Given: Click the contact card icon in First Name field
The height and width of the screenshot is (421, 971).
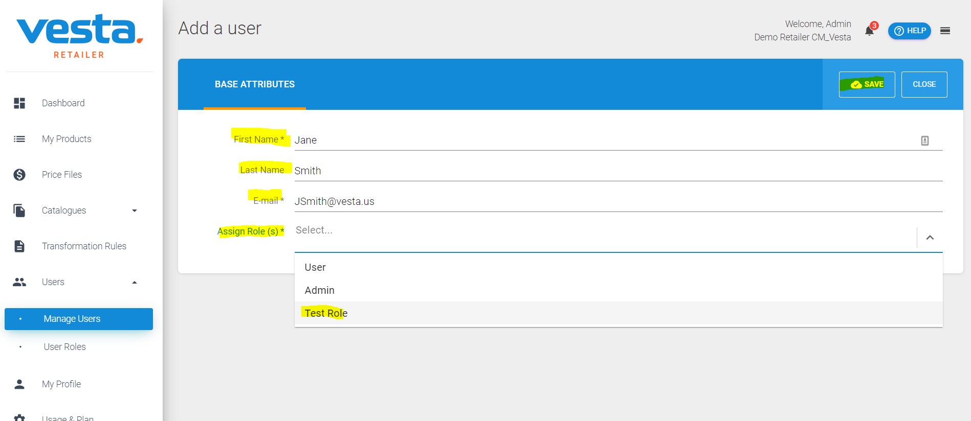Looking at the screenshot, I should coord(925,141).
